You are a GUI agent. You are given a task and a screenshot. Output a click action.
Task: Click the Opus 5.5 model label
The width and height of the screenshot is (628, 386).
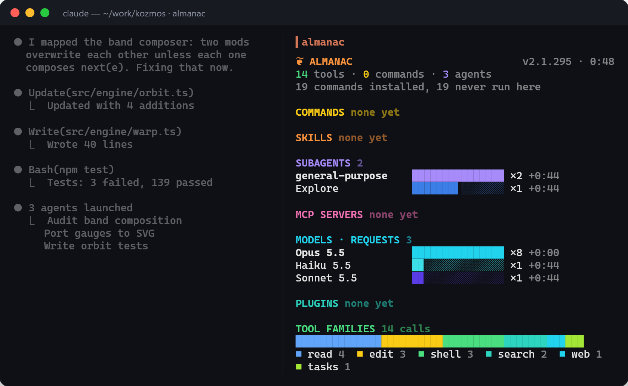[x=320, y=253]
